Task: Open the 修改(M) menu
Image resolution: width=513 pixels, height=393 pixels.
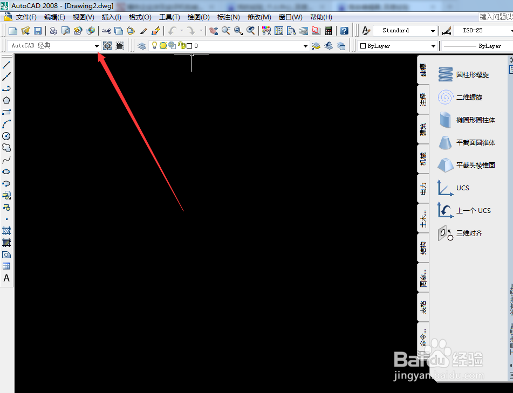Action: point(259,17)
